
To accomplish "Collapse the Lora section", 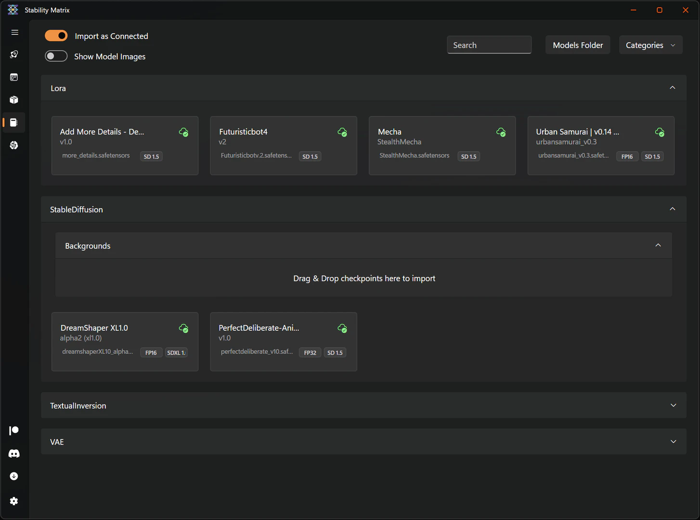I will 672,88.
